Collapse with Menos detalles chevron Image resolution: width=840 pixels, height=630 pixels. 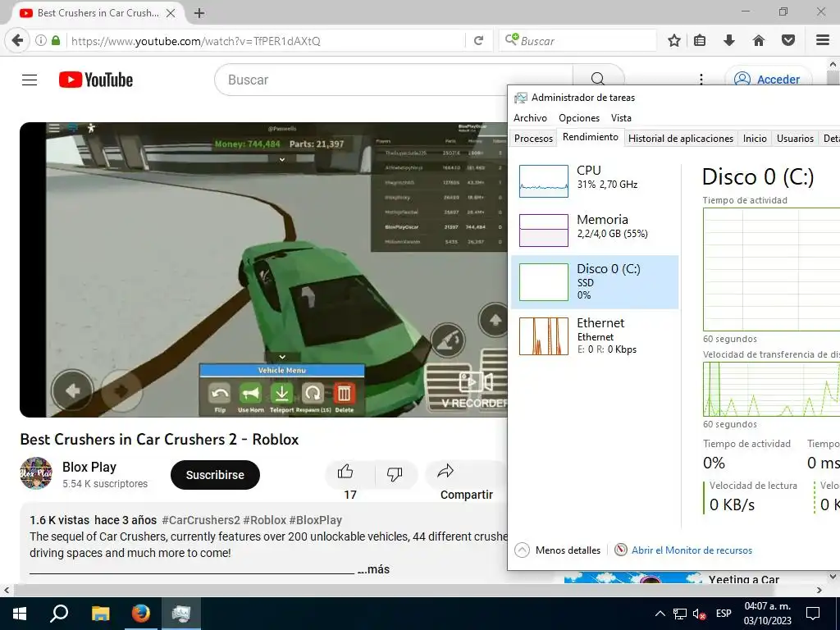(522, 550)
